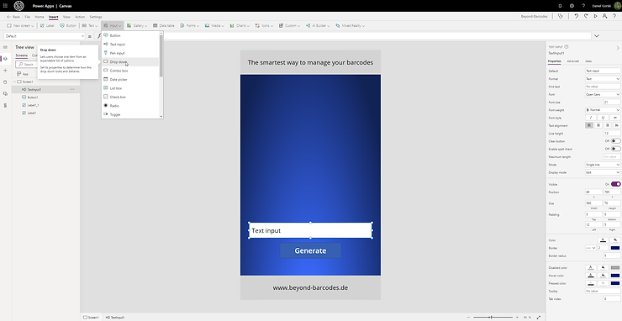This screenshot has height=321, width=622.
Task: Expand the Gallery dropdown in ribbon
Action: click(x=137, y=25)
